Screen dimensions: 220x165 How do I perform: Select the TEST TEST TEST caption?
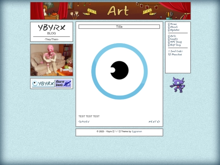point(89,116)
